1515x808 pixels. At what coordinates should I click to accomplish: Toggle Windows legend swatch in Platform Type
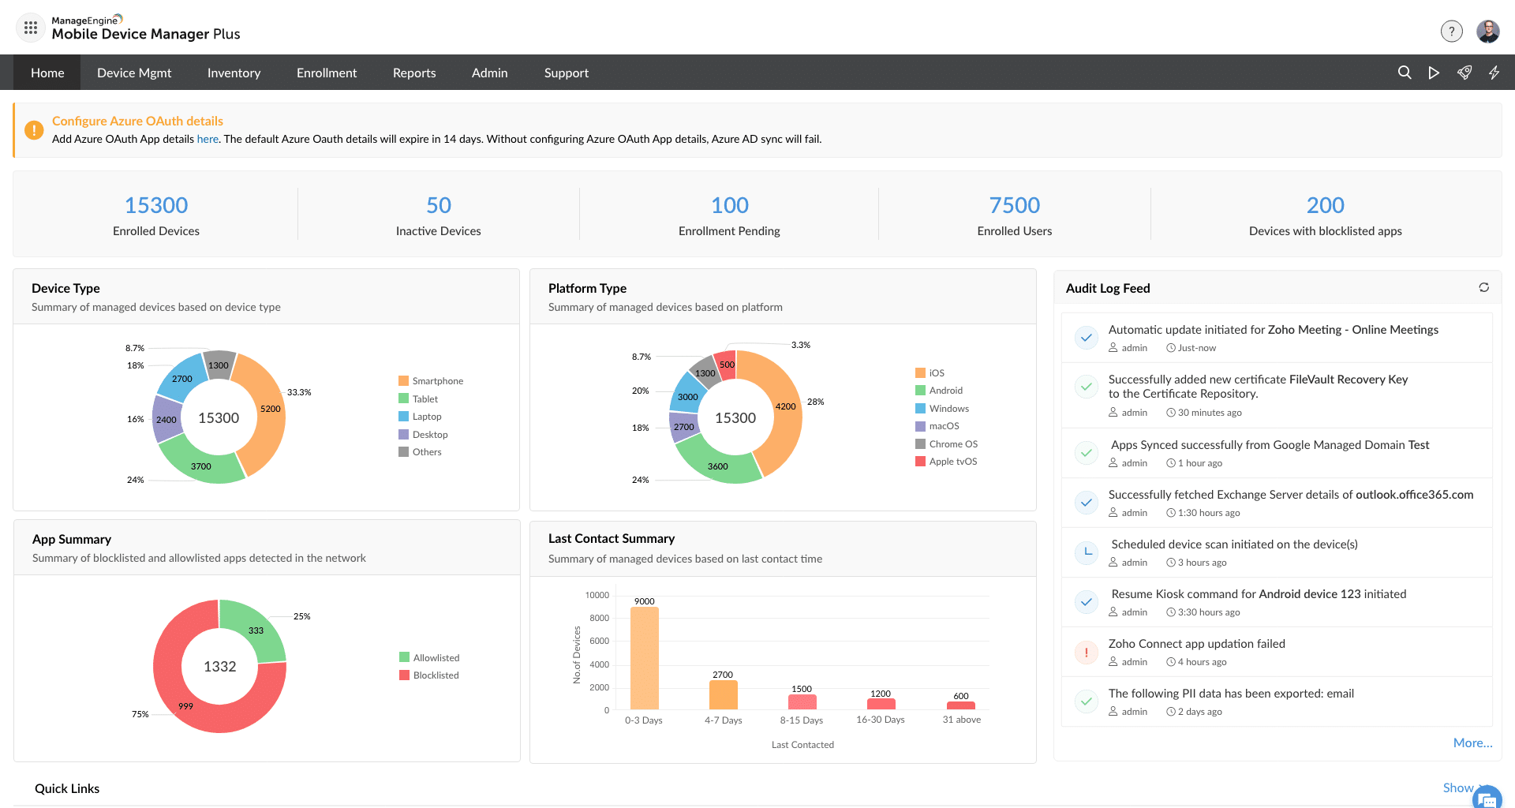(920, 408)
